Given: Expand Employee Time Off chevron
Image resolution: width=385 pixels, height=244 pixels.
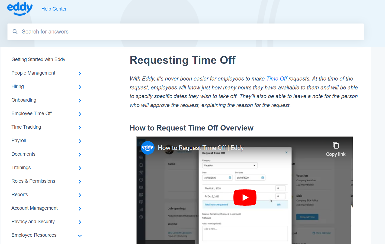Looking at the screenshot, I should pyautogui.click(x=80, y=114).
